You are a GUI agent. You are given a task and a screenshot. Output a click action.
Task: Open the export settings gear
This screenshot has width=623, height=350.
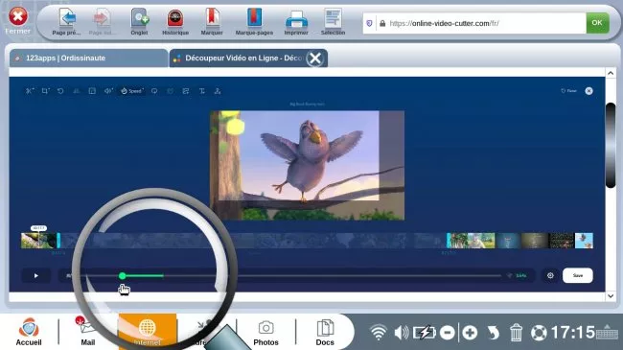(x=550, y=275)
